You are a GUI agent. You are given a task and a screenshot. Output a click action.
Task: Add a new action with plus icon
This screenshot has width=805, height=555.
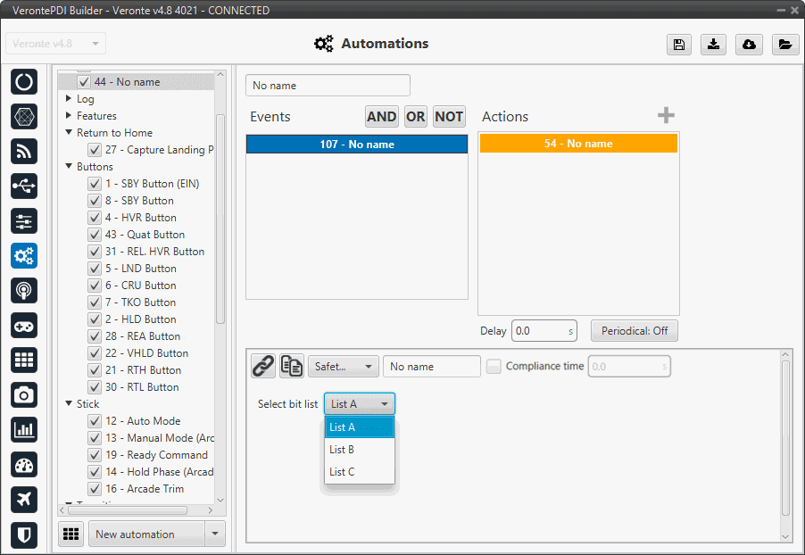coord(666,116)
